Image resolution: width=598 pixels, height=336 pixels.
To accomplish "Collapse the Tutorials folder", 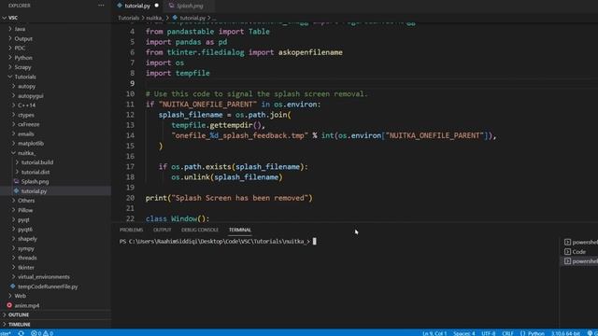I will pos(25,77).
